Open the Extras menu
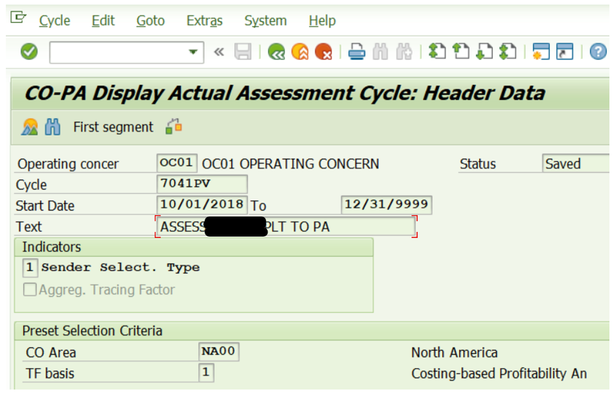612x396 pixels. pyautogui.click(x=204, y=21)
